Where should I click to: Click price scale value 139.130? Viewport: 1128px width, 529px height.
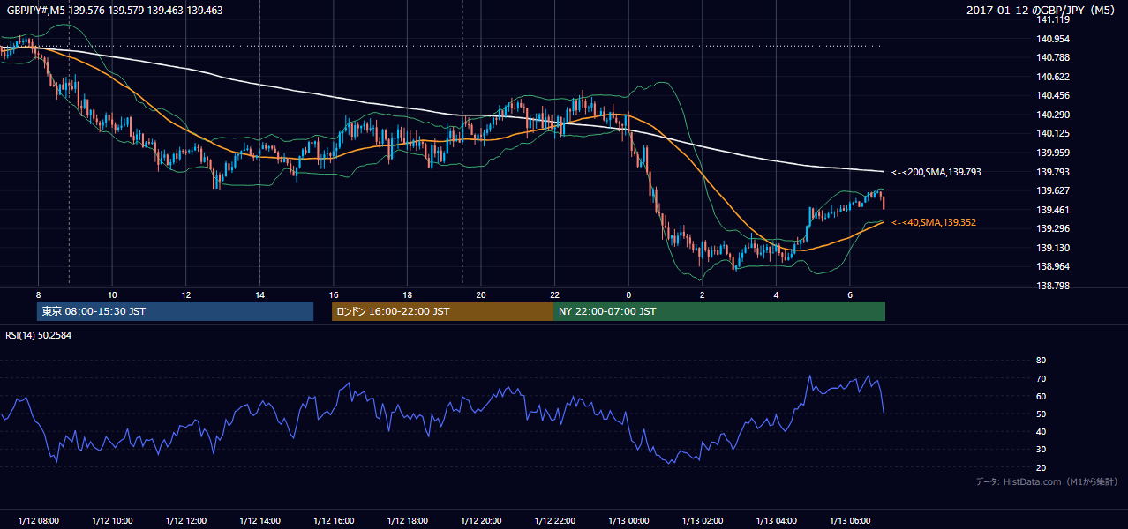point(1055,248)
